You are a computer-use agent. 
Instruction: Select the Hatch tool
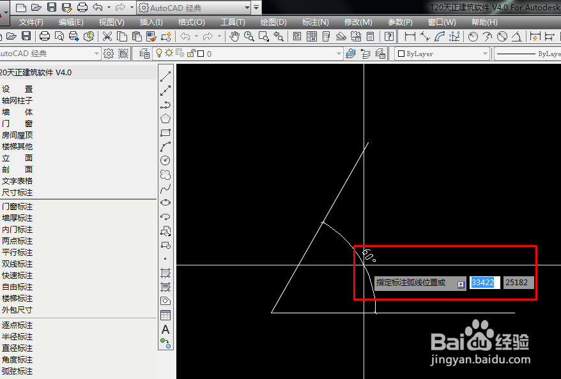pos(165,273)
